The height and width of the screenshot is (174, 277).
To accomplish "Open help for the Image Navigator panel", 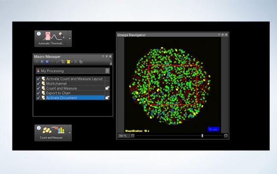I will [x=219, y=35].
